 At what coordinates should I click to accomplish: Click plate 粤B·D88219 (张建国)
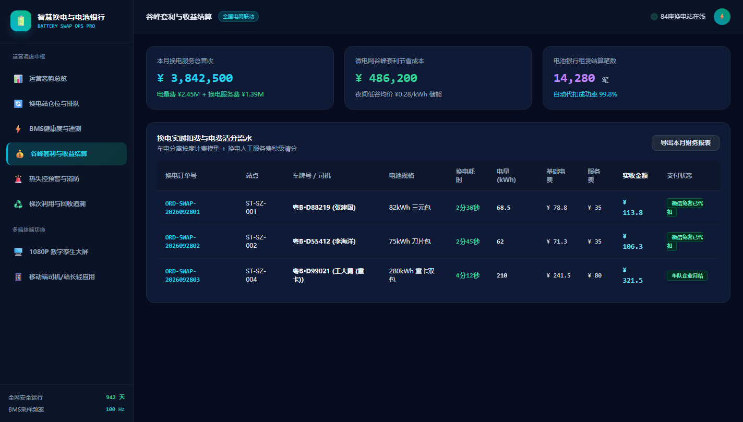[324, 208]
